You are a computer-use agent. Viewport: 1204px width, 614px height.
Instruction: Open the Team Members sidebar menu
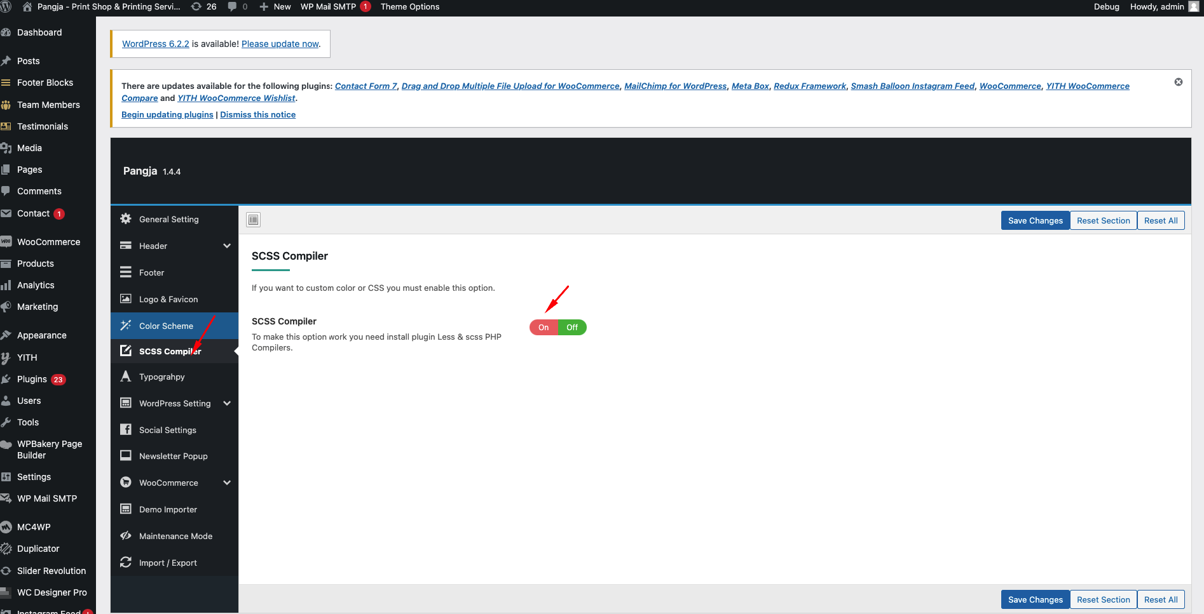48,105
